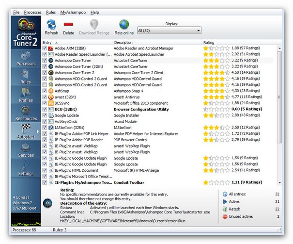The image size is (293, 244).
Task: Click the AshSnap entry icon
Action: click(x=51, y=91)
